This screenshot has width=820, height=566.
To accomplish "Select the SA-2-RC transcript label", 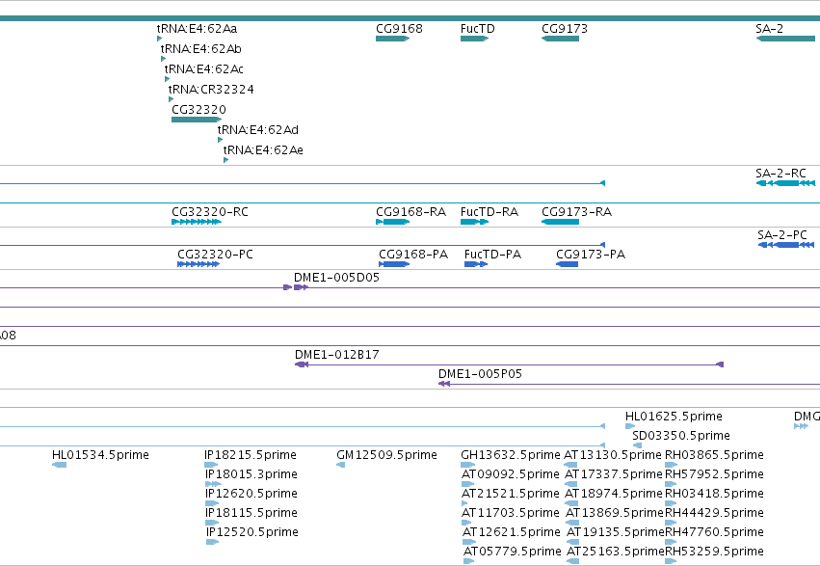I will pyautogui.click(x=780, y=174).
